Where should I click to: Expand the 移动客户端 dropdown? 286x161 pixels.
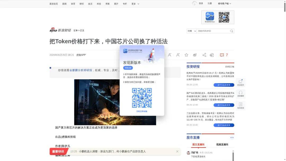pyautogui.click(x=224, y=3)
